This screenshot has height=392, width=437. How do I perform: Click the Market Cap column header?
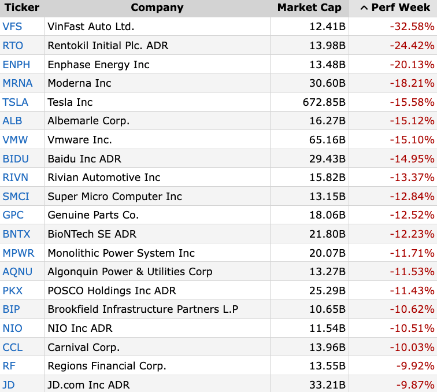pos(309,8)
